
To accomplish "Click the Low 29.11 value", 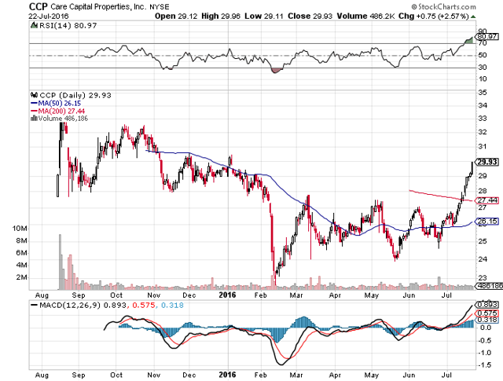I will pyautogui.click(x=264, y=16).
